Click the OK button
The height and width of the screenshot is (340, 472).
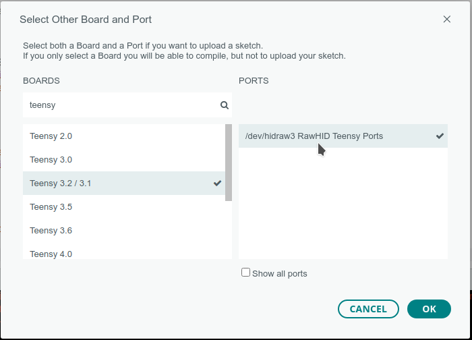tap(429, 309)
